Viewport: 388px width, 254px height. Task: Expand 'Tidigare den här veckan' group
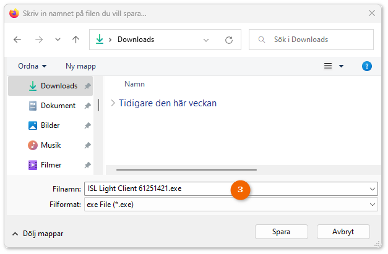(113, 103)
